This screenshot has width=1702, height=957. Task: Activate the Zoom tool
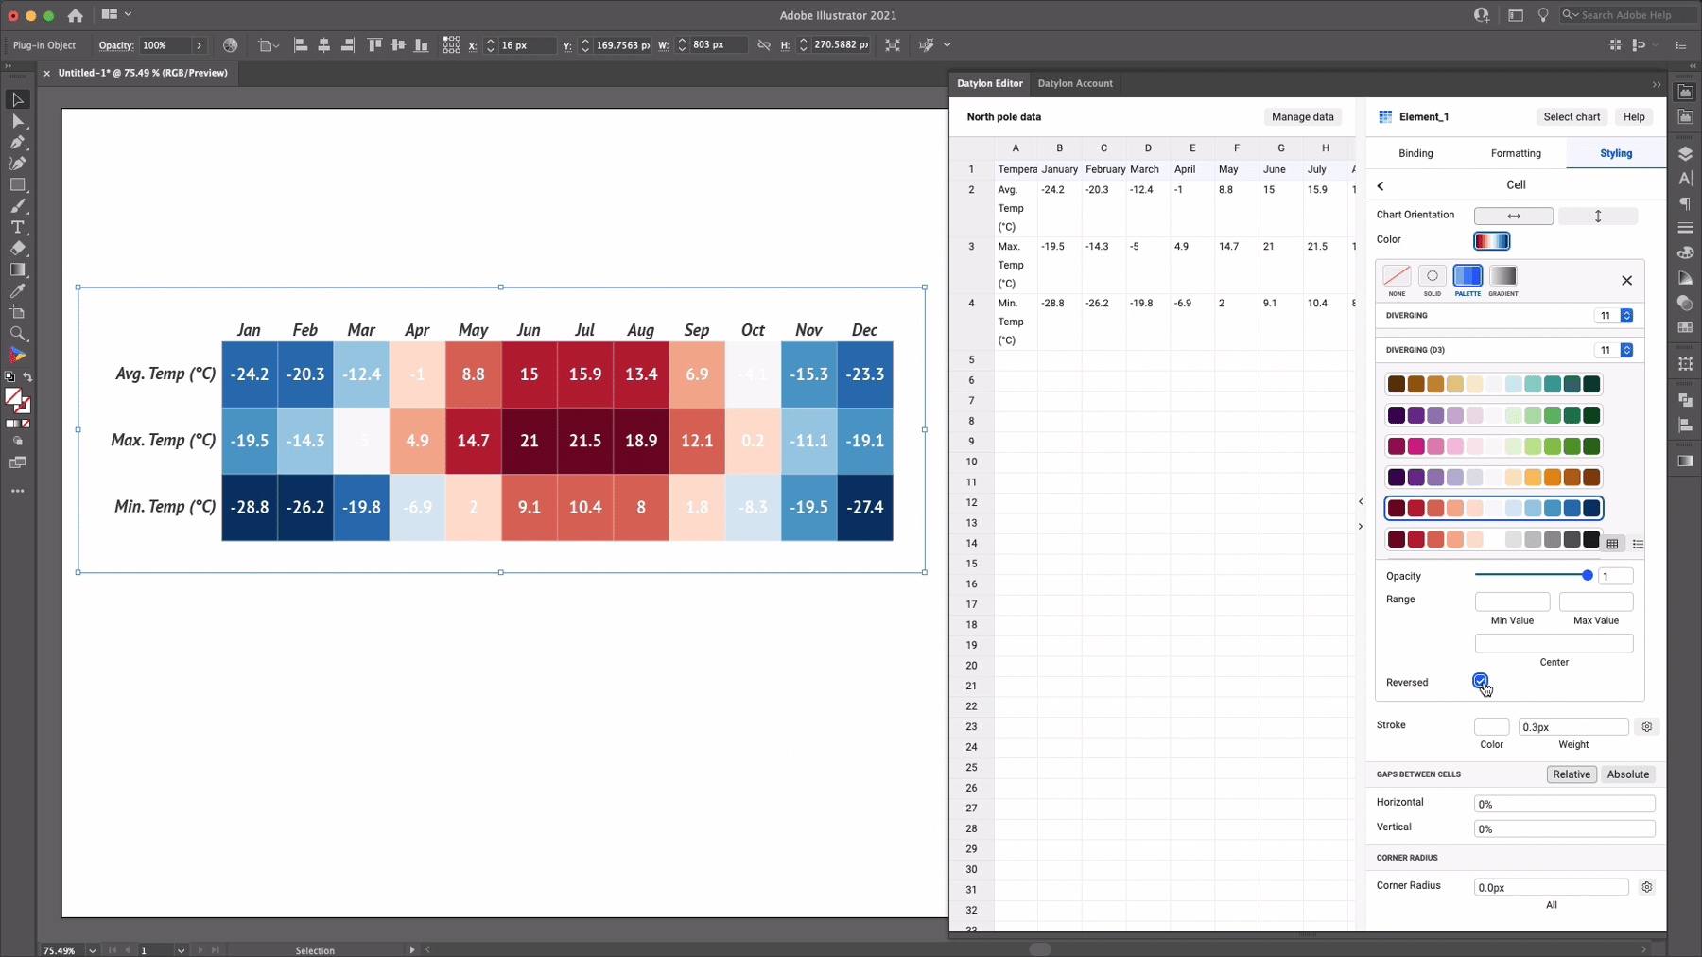pos(17,333)
